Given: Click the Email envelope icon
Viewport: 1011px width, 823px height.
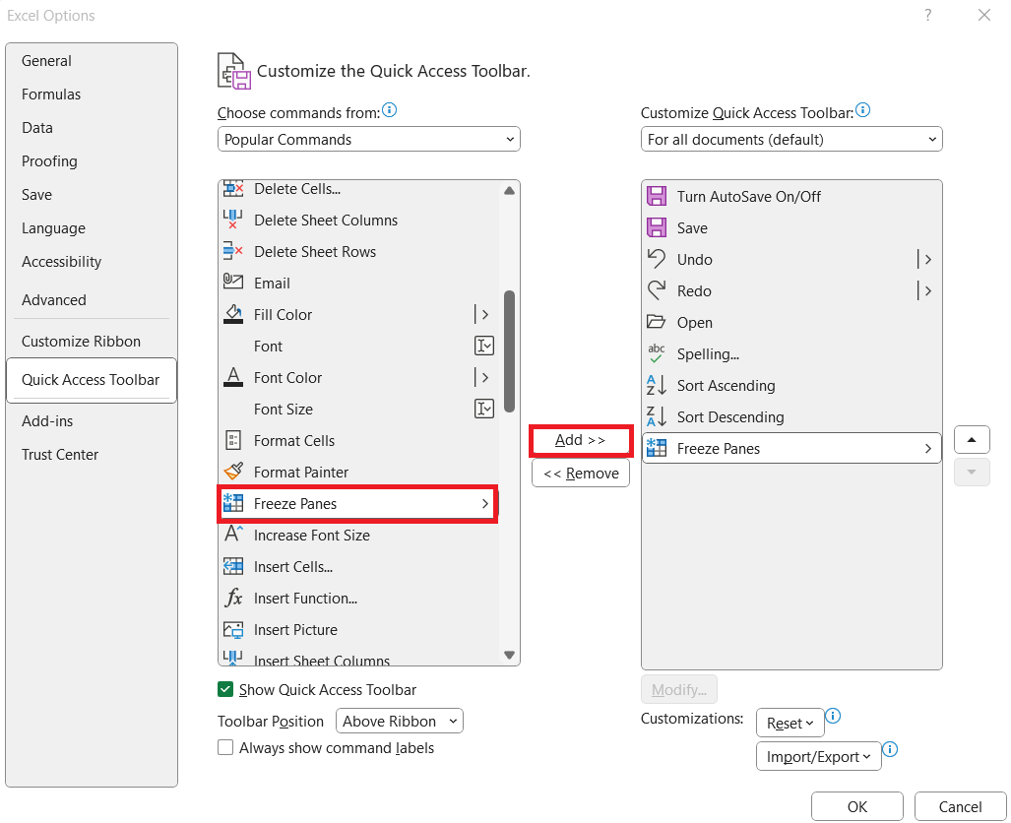Looking at the screenshot, I should (x=232, y=282).
